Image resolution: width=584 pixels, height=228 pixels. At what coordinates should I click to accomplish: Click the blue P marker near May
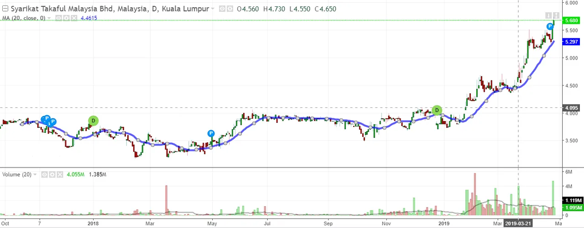pyautogui.click(x=211, y=133)
